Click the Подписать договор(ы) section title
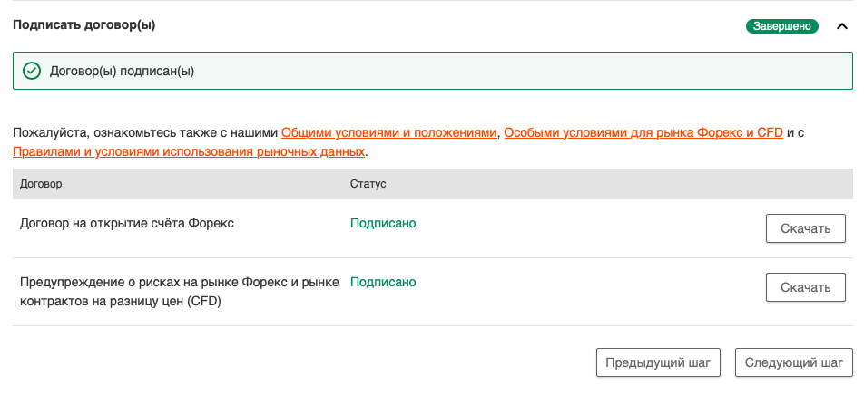The height and width of the screenshot is (406, 864). 83,25
